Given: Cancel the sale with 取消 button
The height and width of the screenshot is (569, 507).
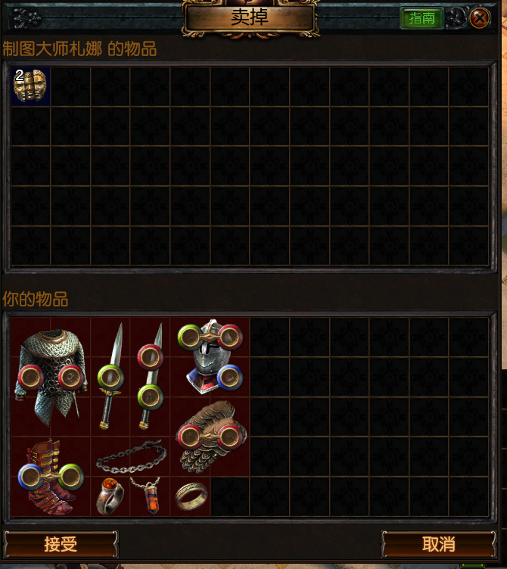Looking at the screenshot, I should coord(438,544).
